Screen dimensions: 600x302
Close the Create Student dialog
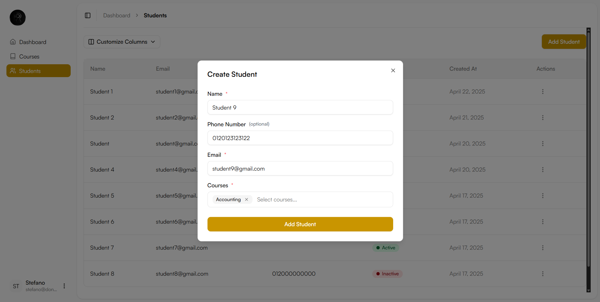pyautogui.click(x=393, y=70)
